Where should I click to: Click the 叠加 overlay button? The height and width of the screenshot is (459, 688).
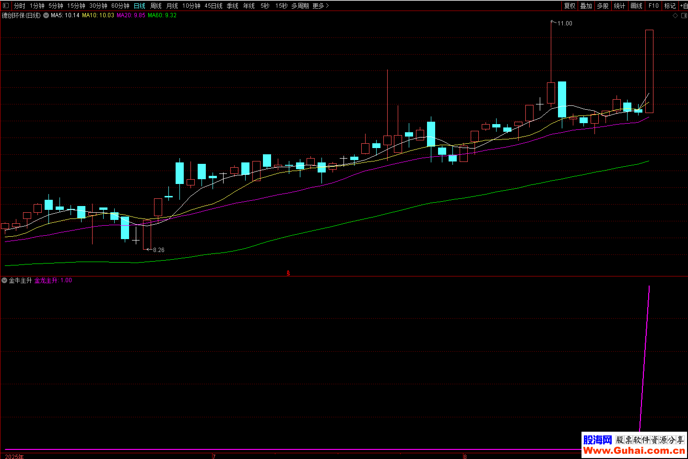pyautogui.click(x=586, y=6)
